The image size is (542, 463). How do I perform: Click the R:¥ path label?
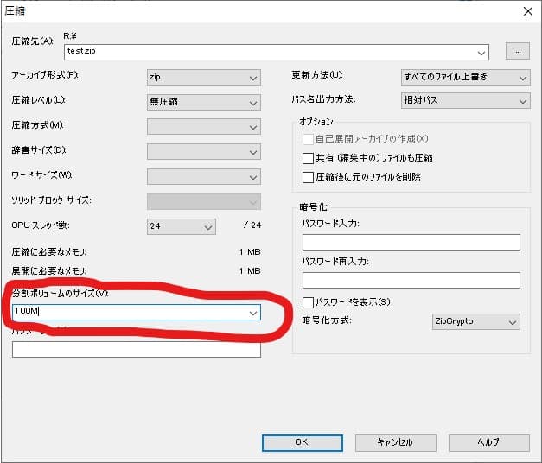point(70,36)
